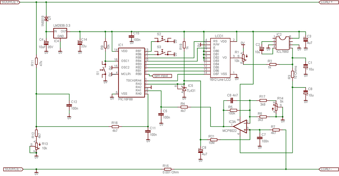Image resolution: width=339 pixels, height=176 pixels.
Task: Select resistor R4 4k7
Action: pyautogui.click(x=184, y=107)
